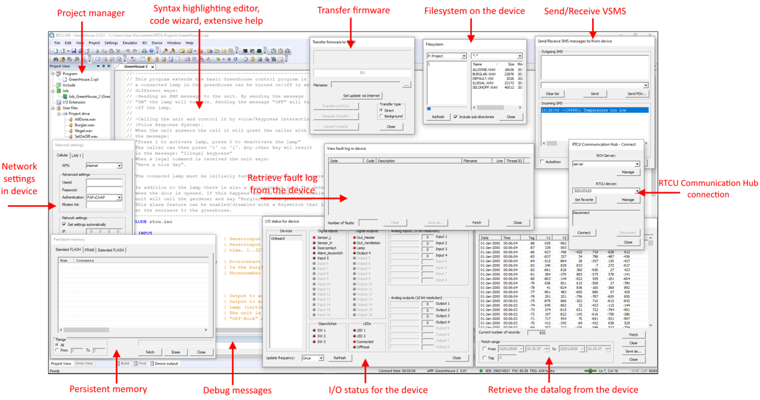Open the Device menu
The height and width of the screenshot is (400, 760).
point(157,43)
